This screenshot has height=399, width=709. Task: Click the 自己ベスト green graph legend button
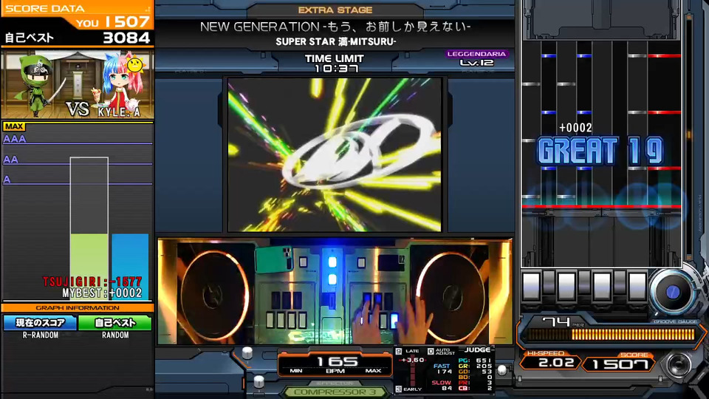point(115,323)
